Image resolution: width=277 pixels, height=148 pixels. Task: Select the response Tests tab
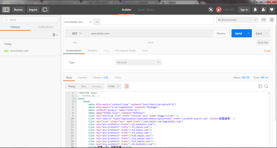[118, 78]
